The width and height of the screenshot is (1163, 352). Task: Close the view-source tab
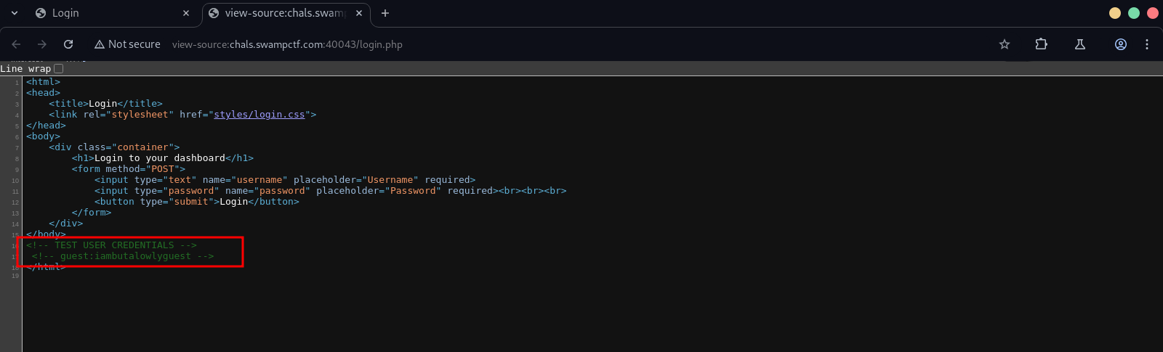tap(359, 13)
